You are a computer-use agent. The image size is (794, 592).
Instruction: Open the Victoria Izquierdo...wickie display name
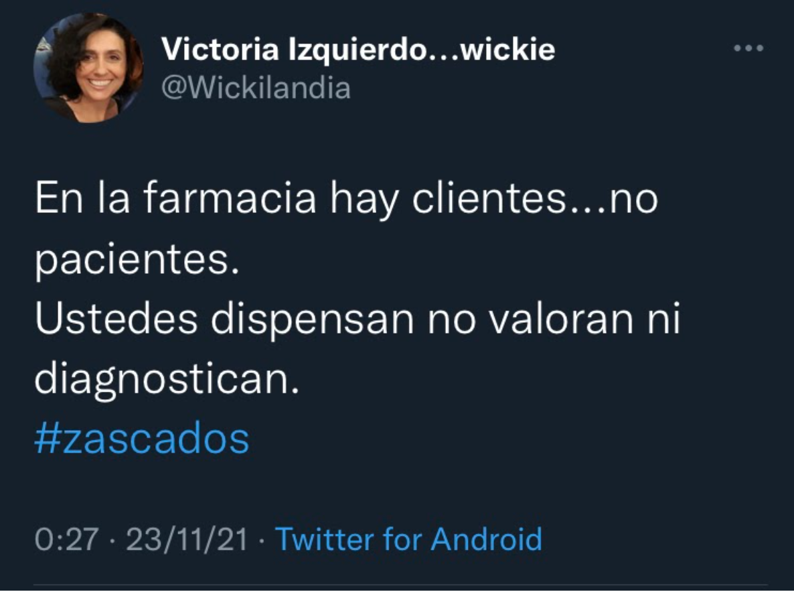coord(358,49)
